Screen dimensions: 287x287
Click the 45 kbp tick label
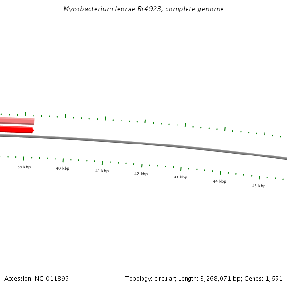click(x=259, y=186)
